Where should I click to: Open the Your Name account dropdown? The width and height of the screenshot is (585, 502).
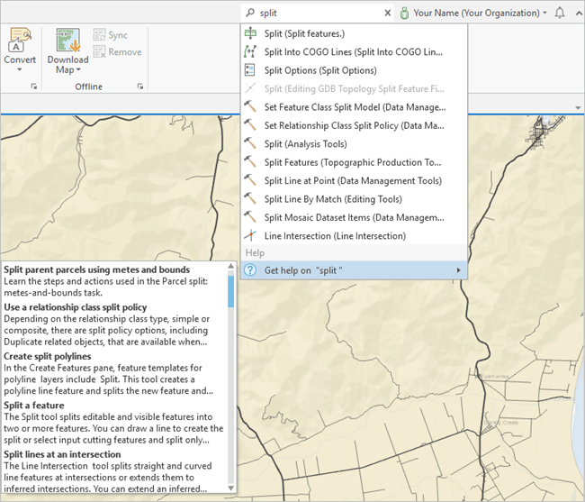click(544, 14)
